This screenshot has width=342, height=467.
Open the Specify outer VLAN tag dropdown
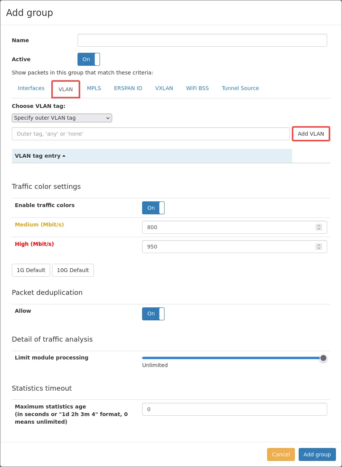click(x=62, y=118)
